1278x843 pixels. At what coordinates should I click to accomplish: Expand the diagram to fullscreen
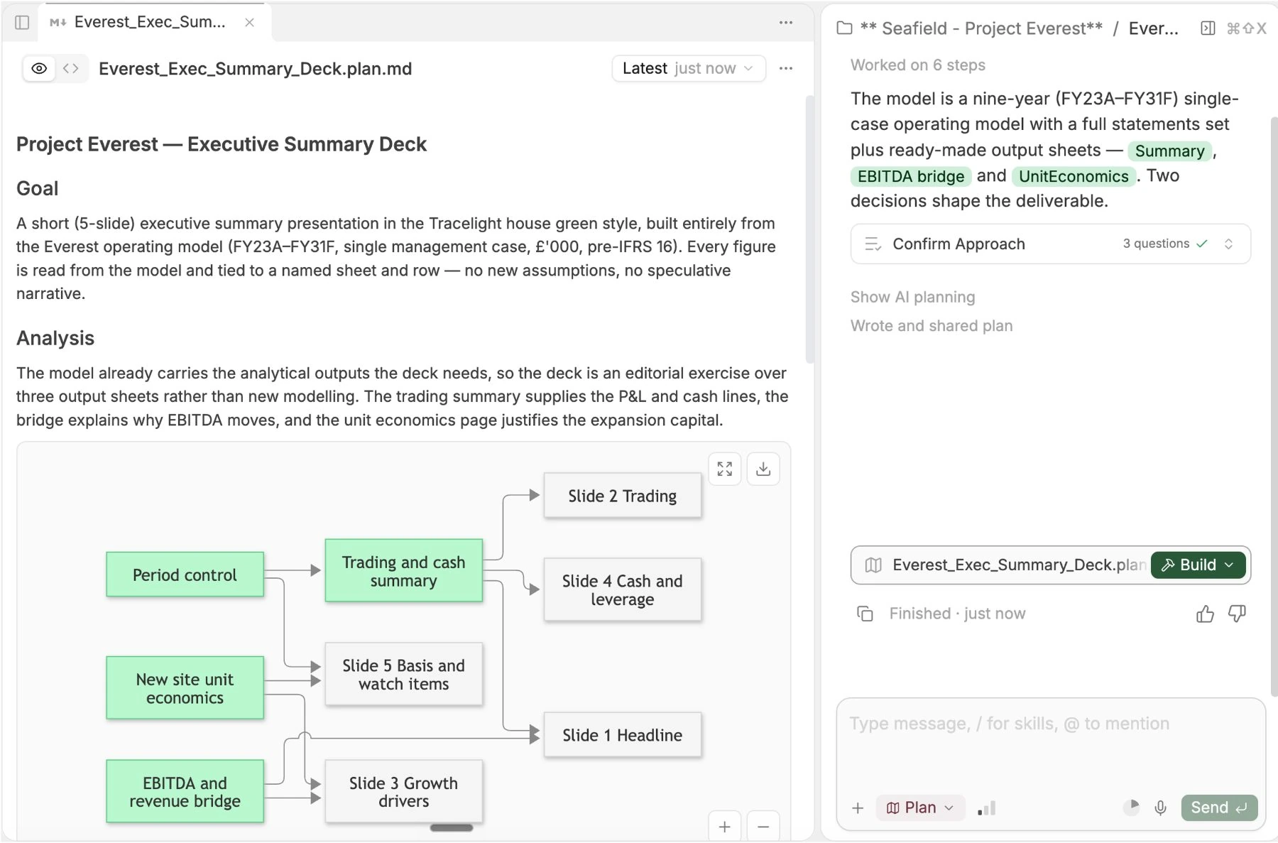click(x=725, y=469)
